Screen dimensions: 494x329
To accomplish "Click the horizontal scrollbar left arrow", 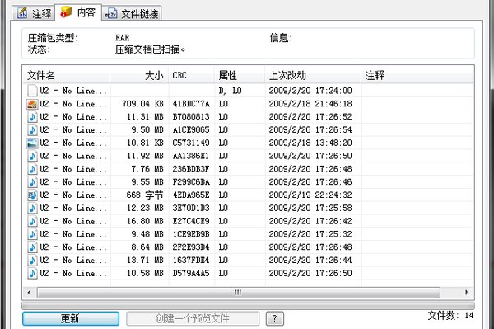I will point(30,293).
